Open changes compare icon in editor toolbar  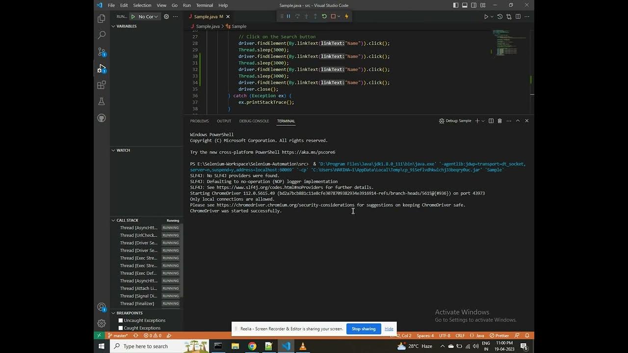coord(509,17)
